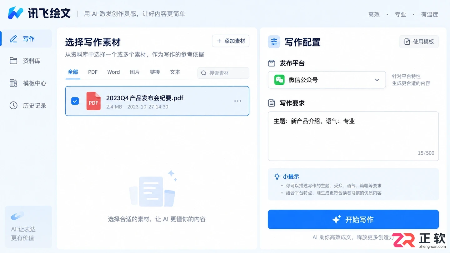The height and width of the screenshot is (253, 450).
Task: Switch to the 全部 tab
Action: (x=73, y=72)
